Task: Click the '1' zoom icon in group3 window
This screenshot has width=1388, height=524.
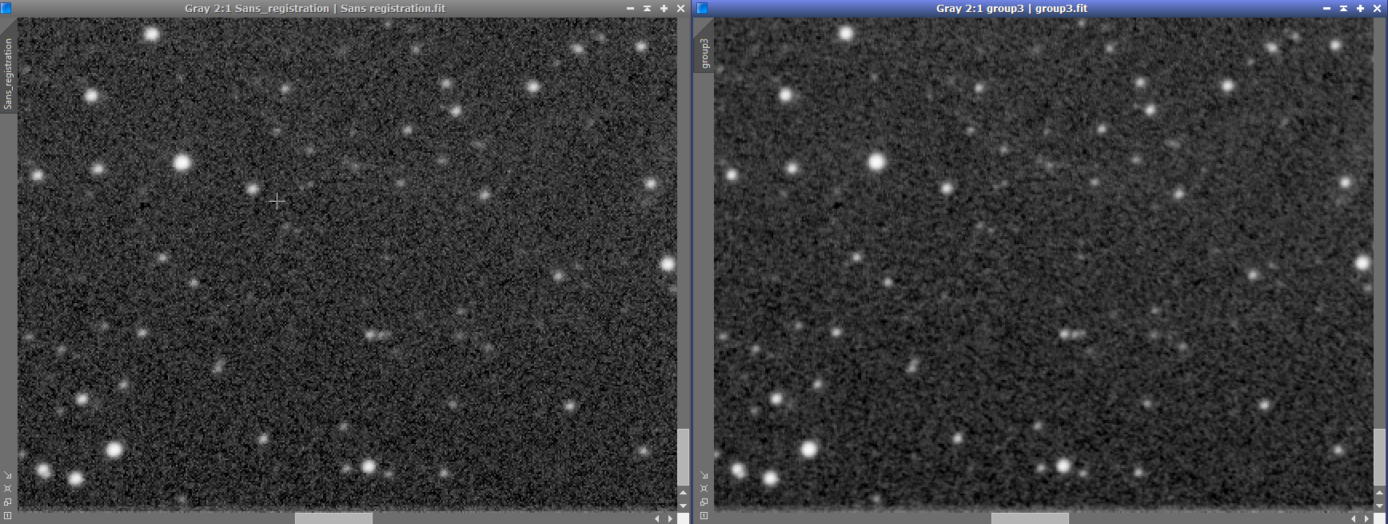Action: 704,516
